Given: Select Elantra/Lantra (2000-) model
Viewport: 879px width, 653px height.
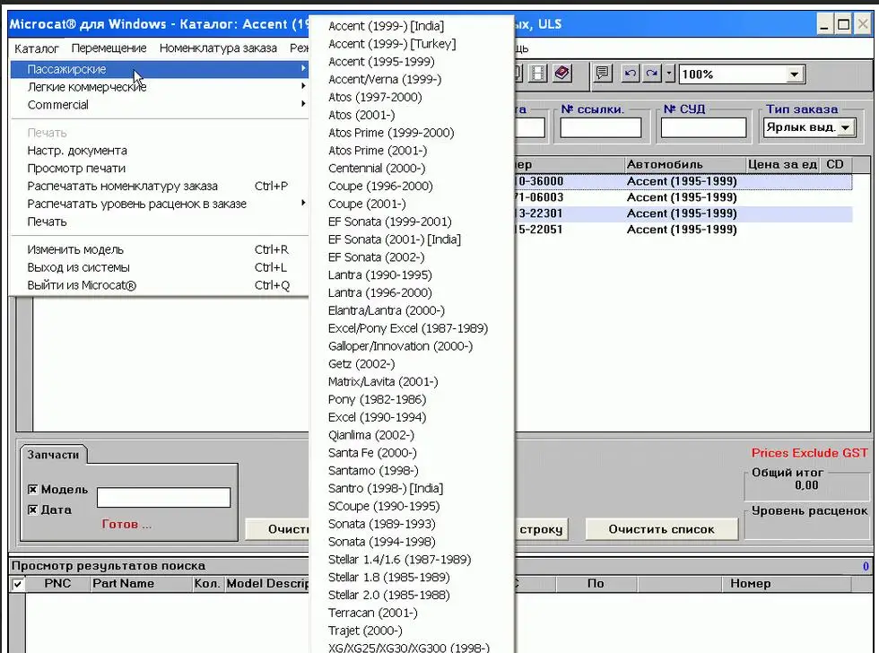Looking at the screenshot, I should tap(412, 310).
